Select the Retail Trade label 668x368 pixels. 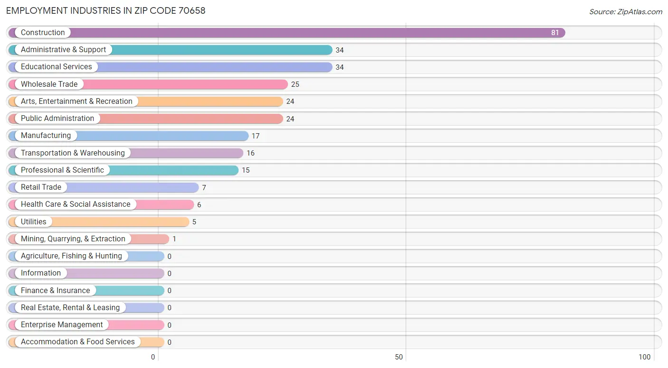click(41, 187)
